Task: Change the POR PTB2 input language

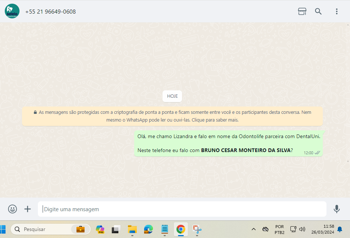Action: pyautogui.click(x=279, y=229)
